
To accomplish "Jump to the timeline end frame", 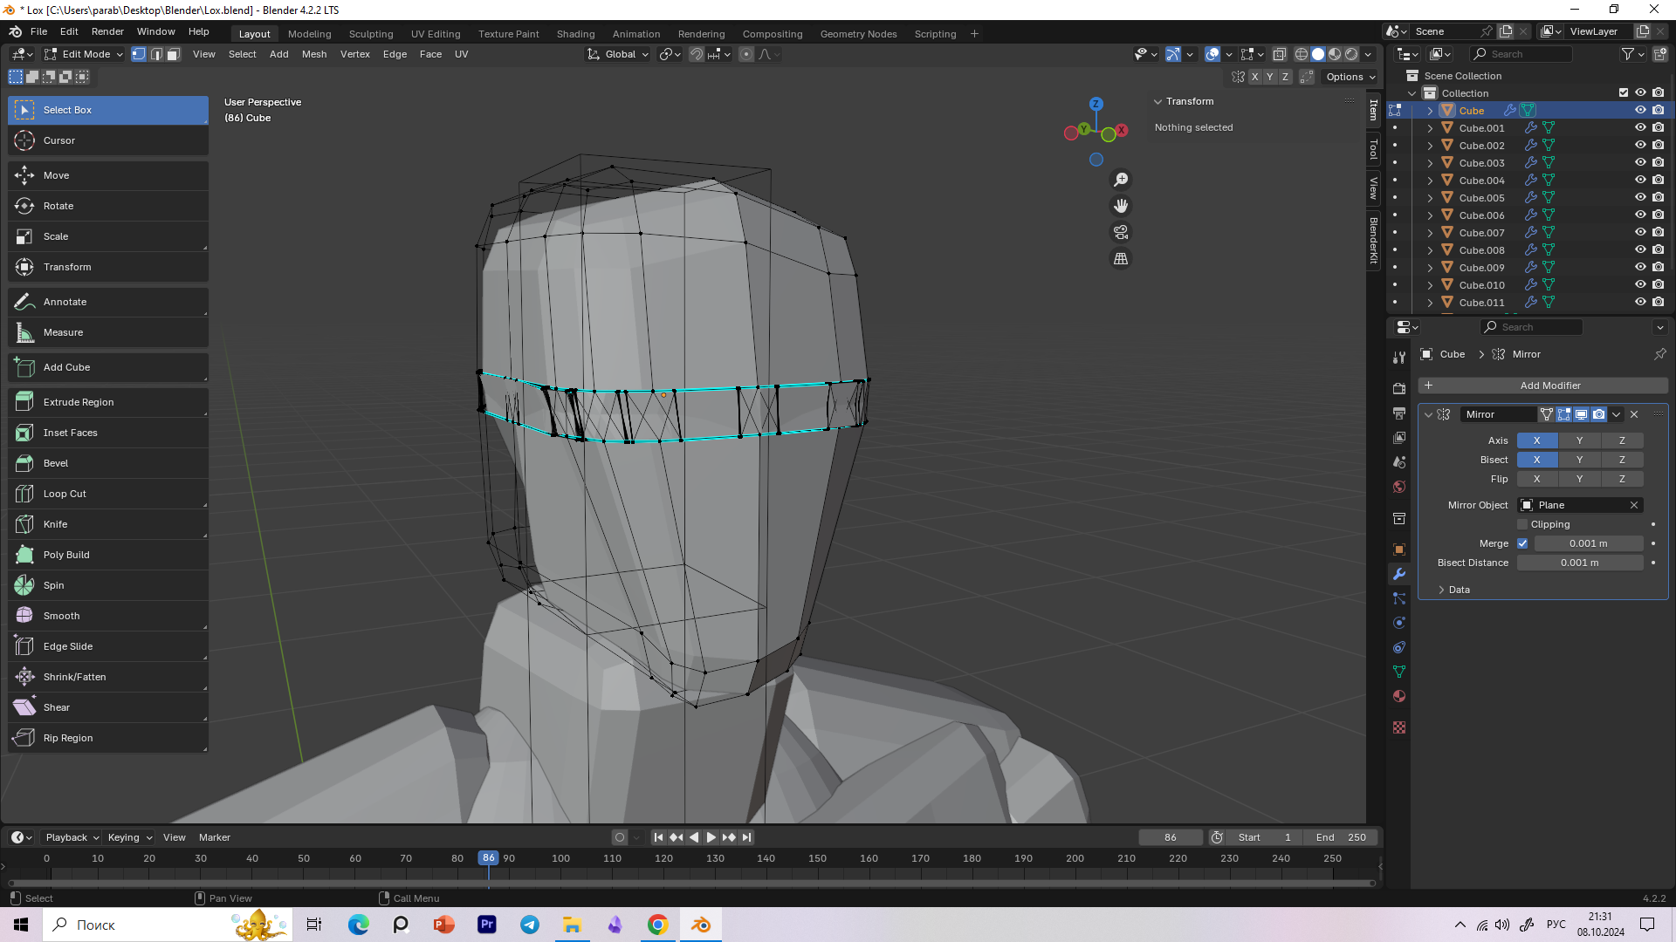I will tap(746, 837).
